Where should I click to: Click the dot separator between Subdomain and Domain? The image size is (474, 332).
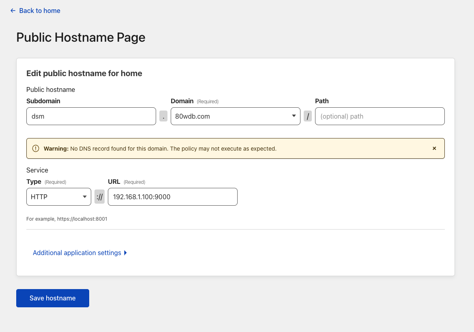[x=163, y=116]
